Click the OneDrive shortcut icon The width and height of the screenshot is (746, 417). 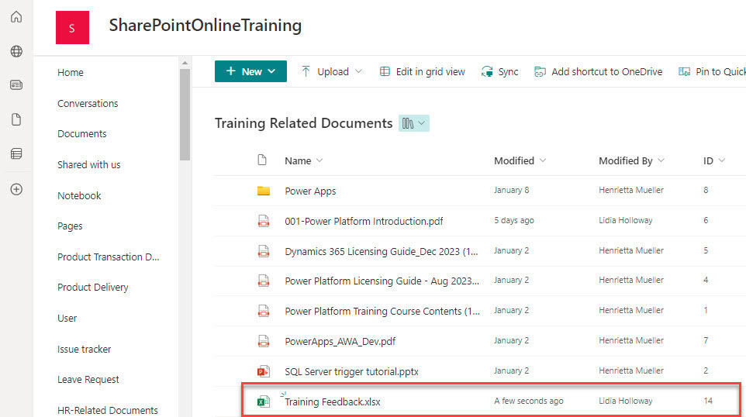[540, 71]
